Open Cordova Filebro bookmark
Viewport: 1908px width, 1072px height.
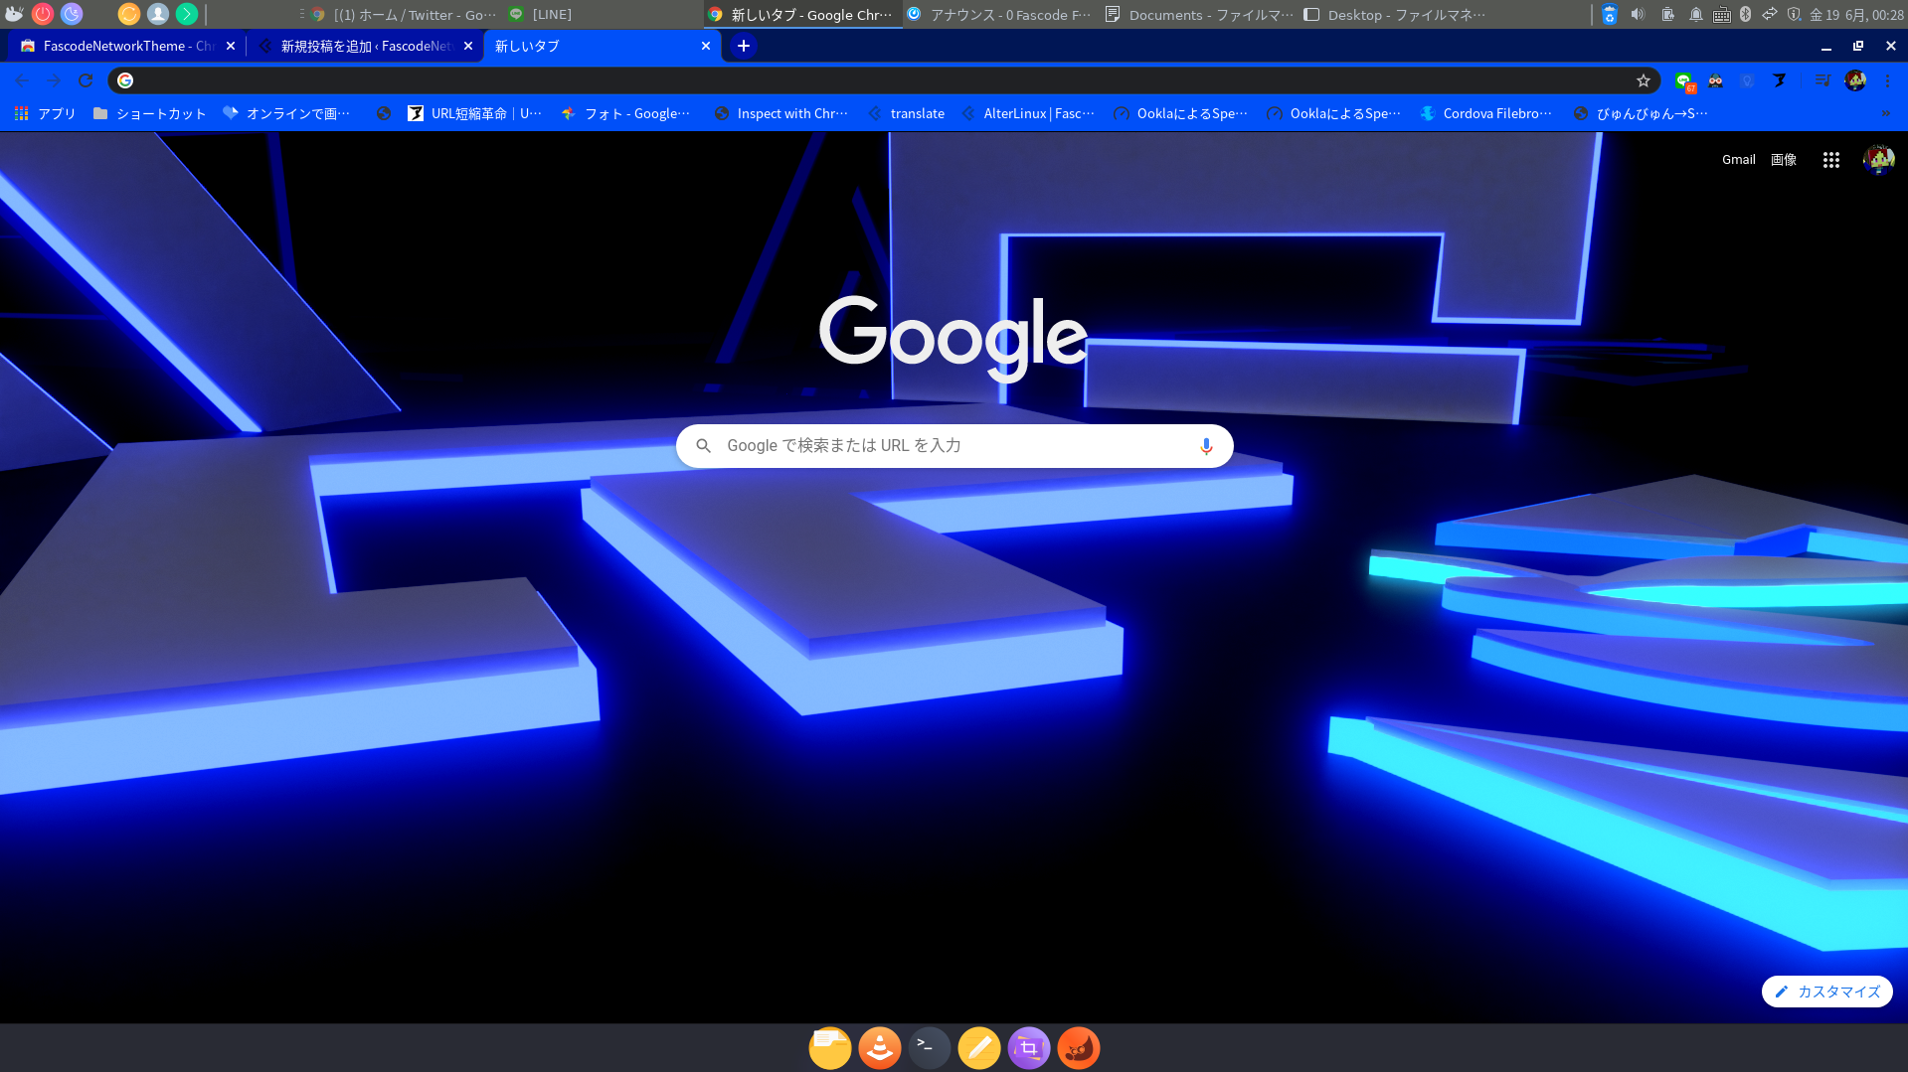pos(1486,113)
